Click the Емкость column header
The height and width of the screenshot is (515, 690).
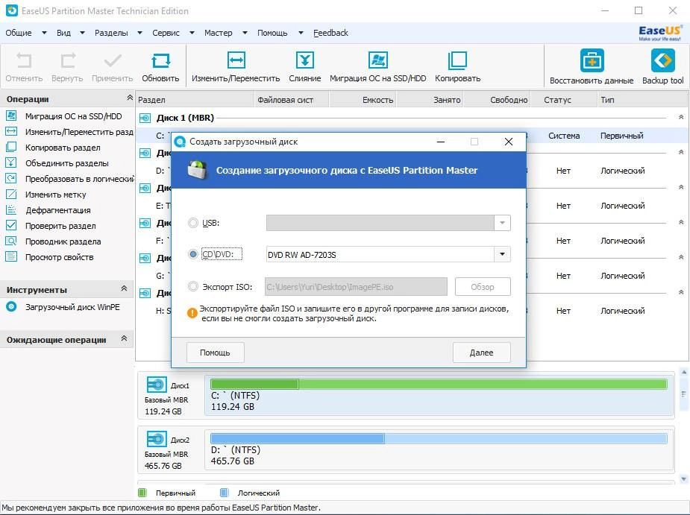click(363, 100)
